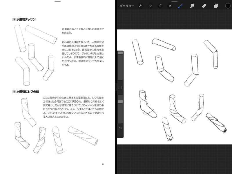232x174 pixels.
Task: Select the Selection S-shaped tool
Action: click(x=160, y=6)
